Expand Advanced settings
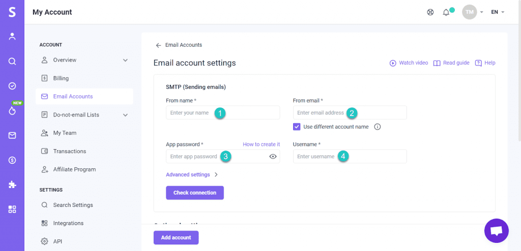 192,174
